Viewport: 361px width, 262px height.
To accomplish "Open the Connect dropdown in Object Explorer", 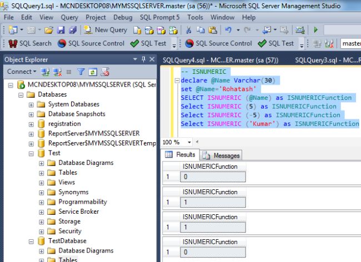I will [x=22, y=72].
